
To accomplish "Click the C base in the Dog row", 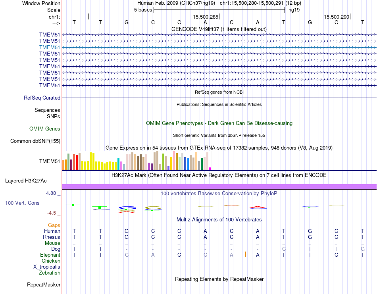I will coord(284,249).
